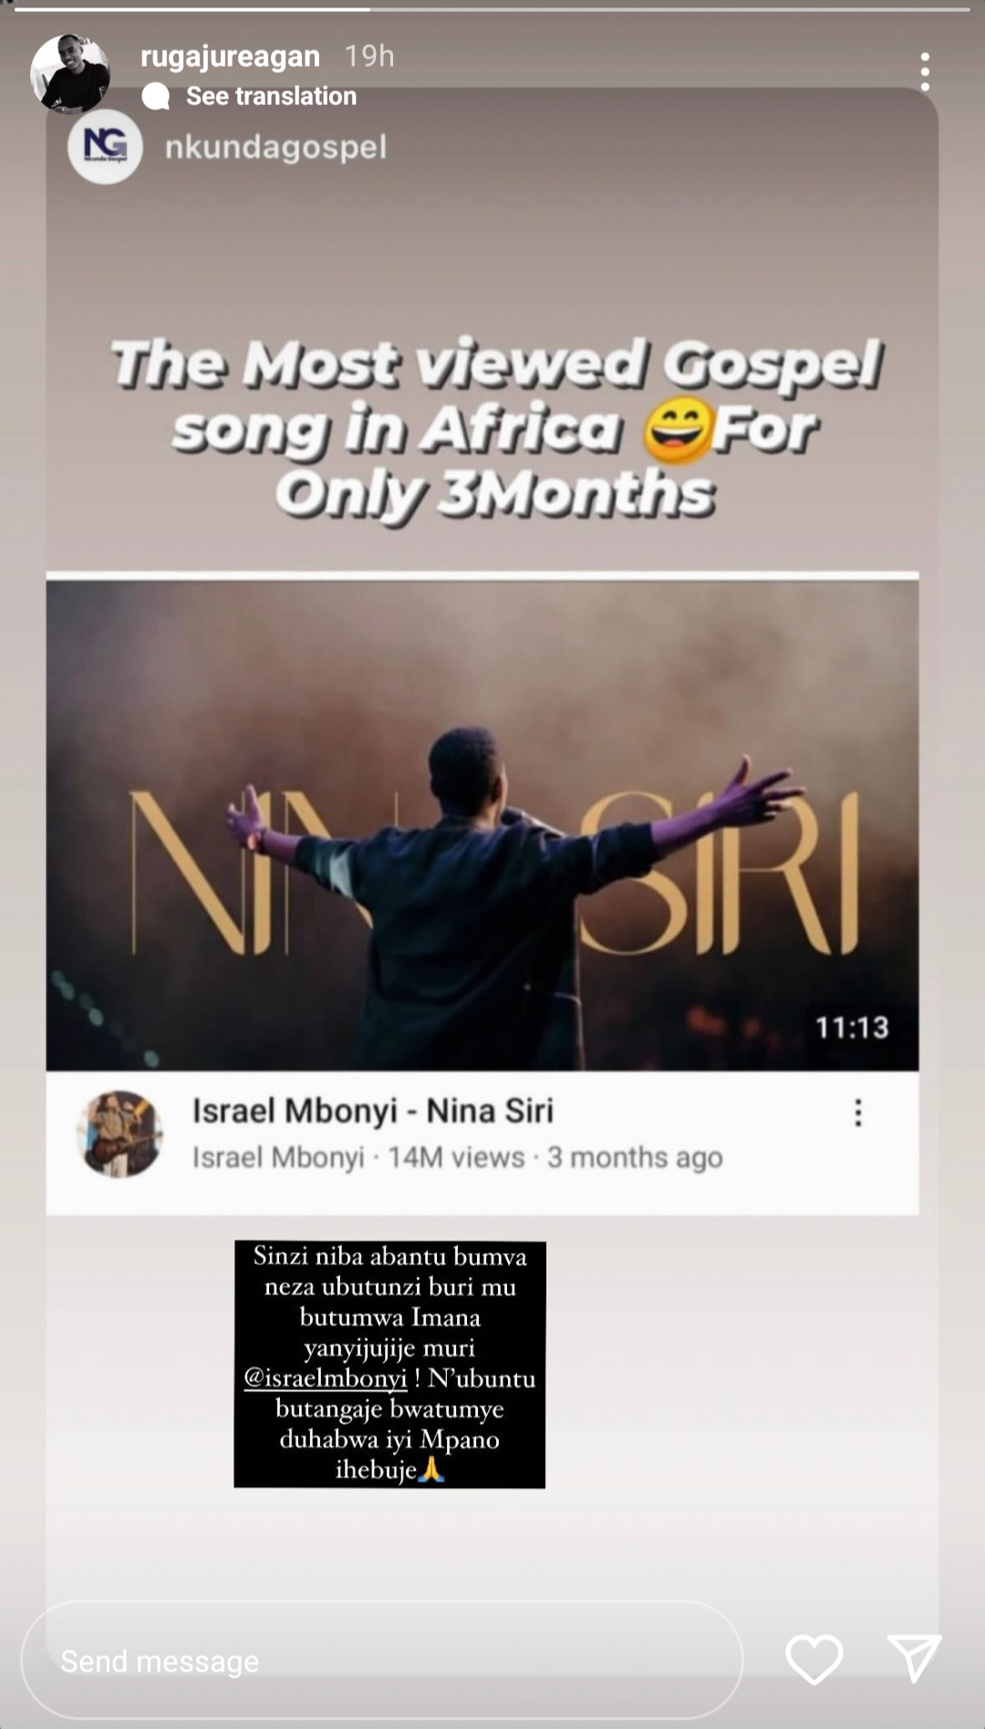The height and width of the screenshot is (1729, 985).
Task: Open rugajureagan's profile picture
Action: tap(70, 74)
